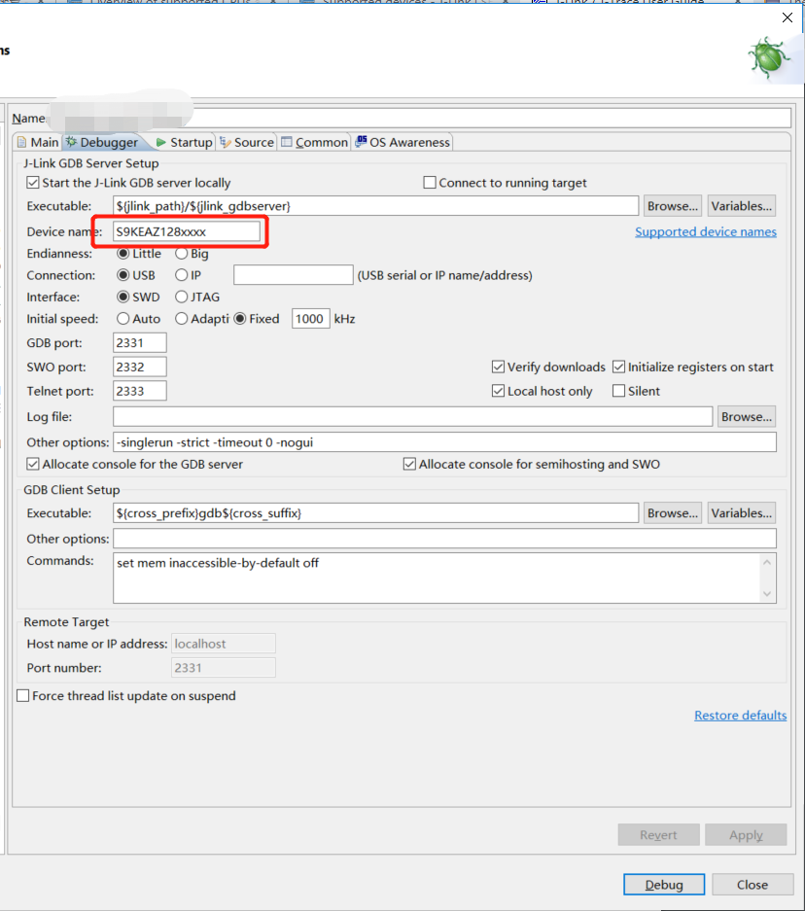Click the Device name field
This screenshot has width=805, height=911.
187,231
